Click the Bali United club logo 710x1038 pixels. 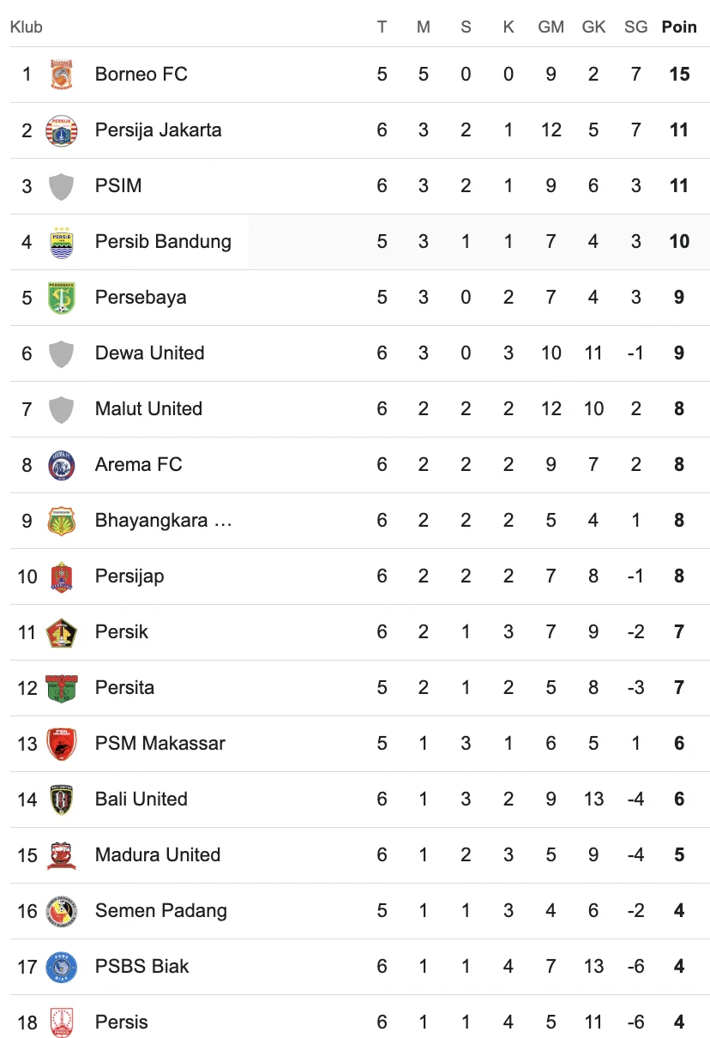[61, 800]
